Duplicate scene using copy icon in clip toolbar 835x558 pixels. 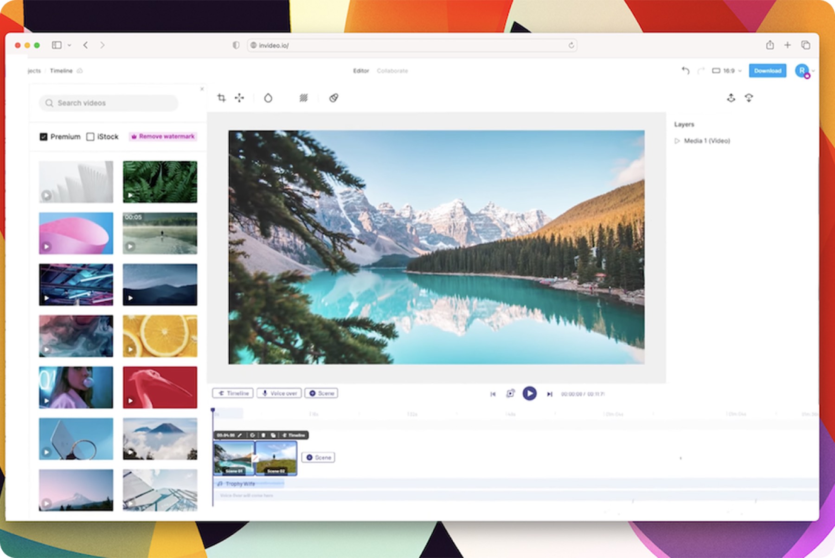[273, 435]
